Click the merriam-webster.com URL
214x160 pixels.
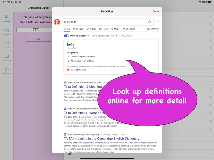pos(84,83)
